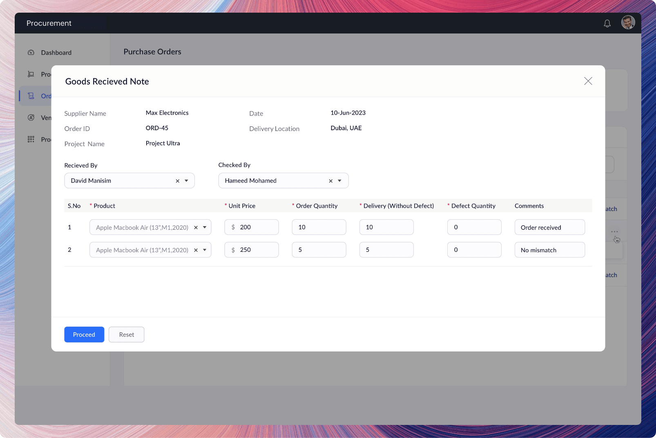Viewport: 656px width, 438px height.
Task: Click the Proceed button
Action: click(84, 334)
